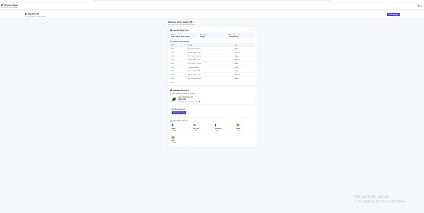
Task: Select the Subject info card in the study plan
Action: [184, 36]
